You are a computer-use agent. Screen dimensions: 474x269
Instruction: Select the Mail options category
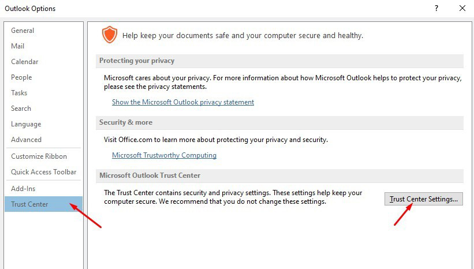coord(18,46)
